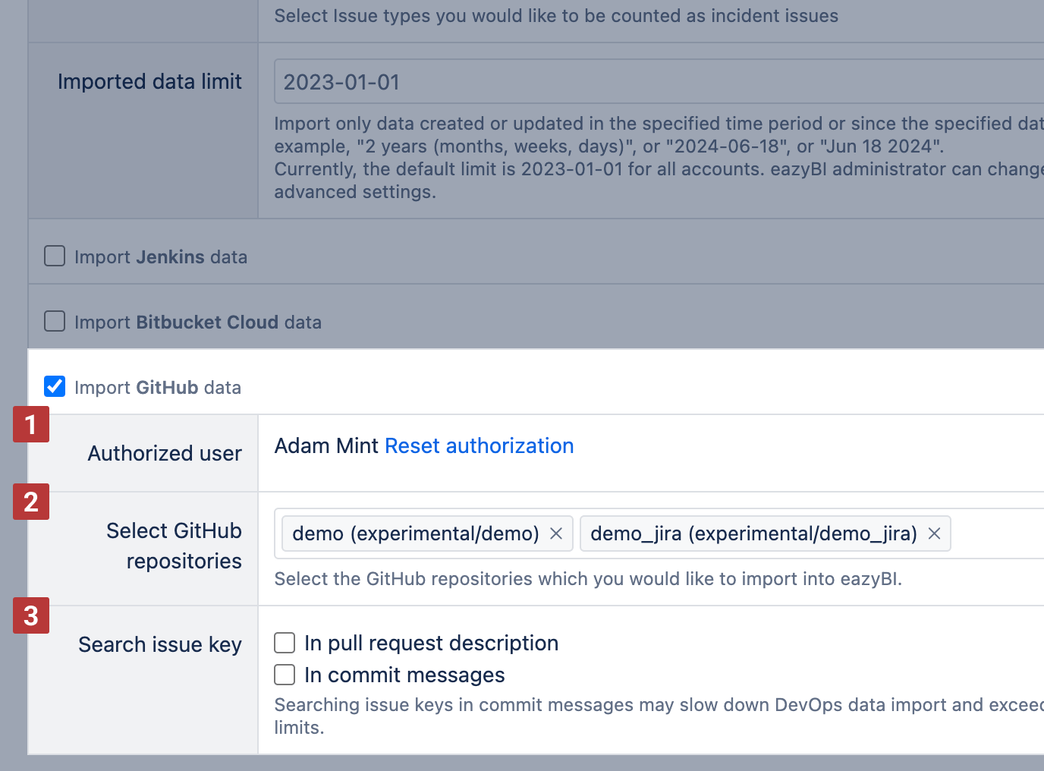Screen dimensions: 1044x771
Task: Click the Imported data limit label
Action: [x=149, y=82]
